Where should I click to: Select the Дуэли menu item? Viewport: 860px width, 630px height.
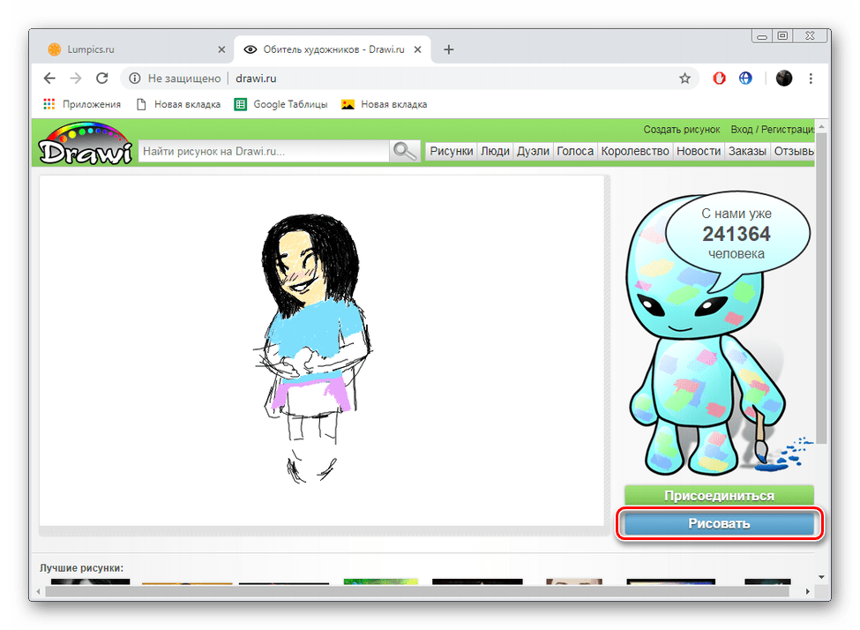[x=533, y=151]
